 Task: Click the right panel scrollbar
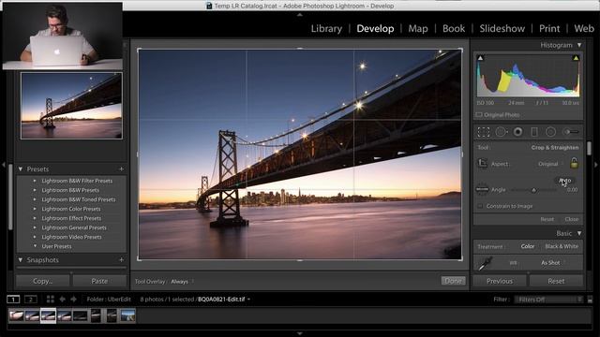click(x=589, y=148)
